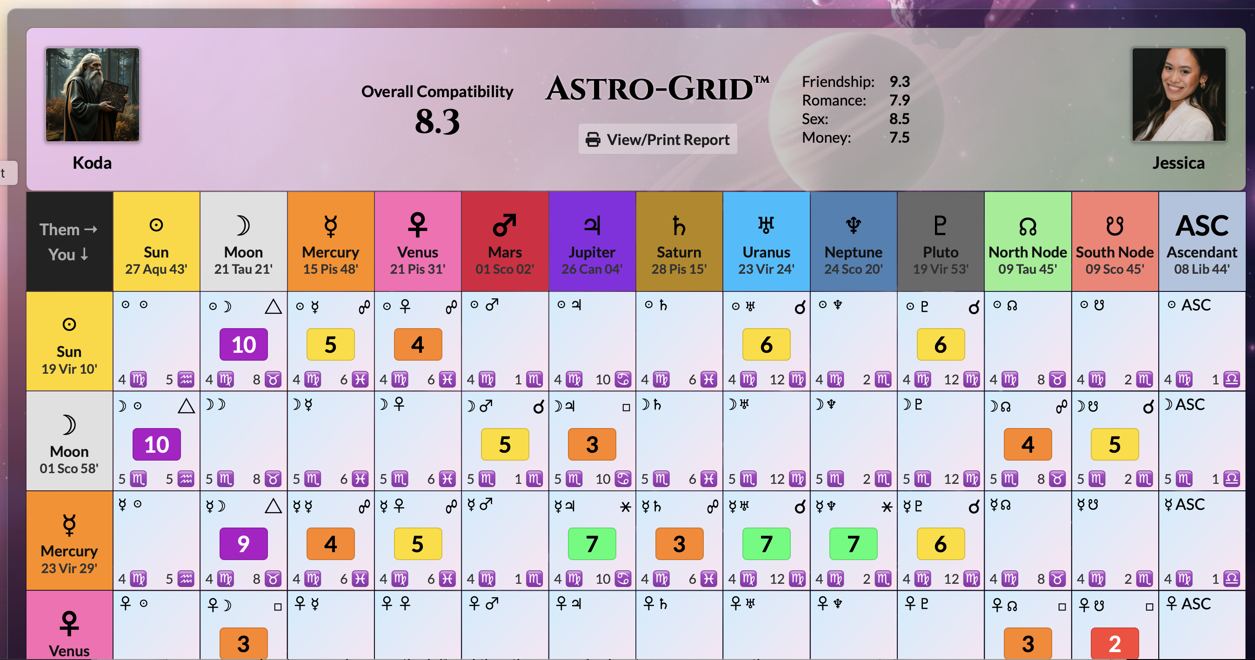Click Sun–Pluto score 6 badge

tap(941, 344)
